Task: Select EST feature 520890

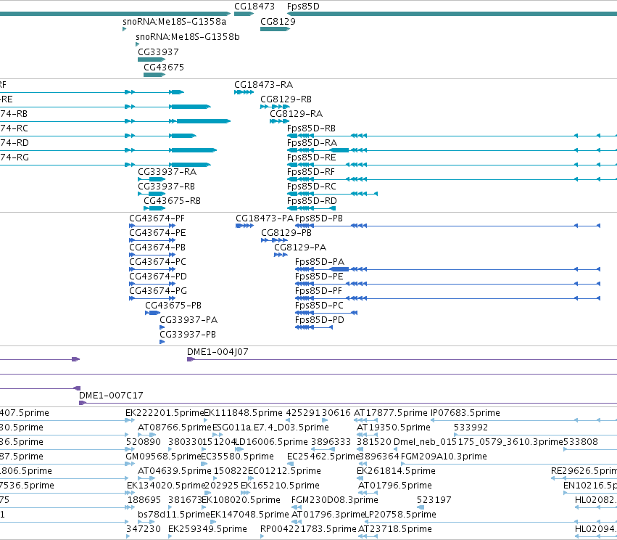Action: 144,442
